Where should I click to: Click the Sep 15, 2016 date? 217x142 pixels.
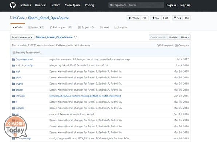[181, 114]
